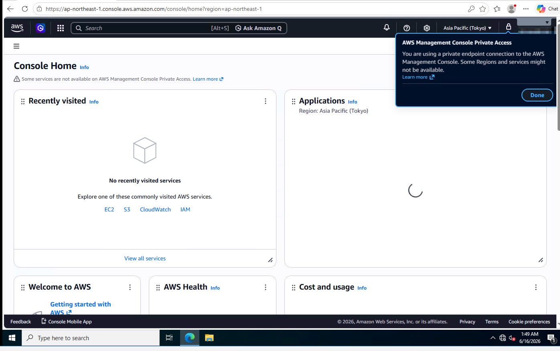Image resolution: width=560 pixels, height=351 pixels.
Task: Click the Windows Start button
Action: (12, 338)
